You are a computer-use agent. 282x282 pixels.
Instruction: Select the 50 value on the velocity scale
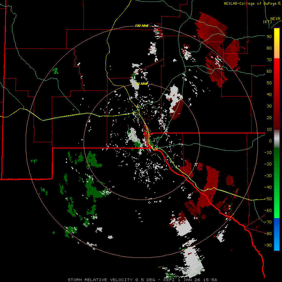[x=269, y=83]
